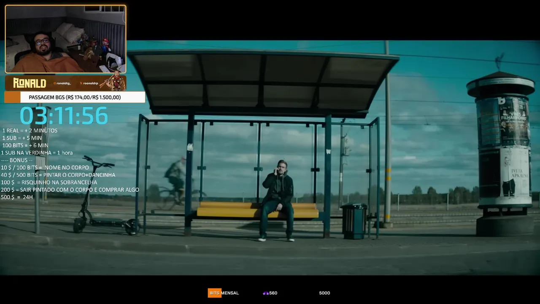This screenshot has width=540, height=304.
Task: Click the '1 SUB = + 5 MIN' line
Action: click(22, 138)
